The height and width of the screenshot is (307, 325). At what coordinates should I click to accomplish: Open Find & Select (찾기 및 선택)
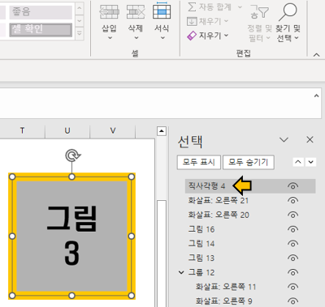tap(288, 23)
